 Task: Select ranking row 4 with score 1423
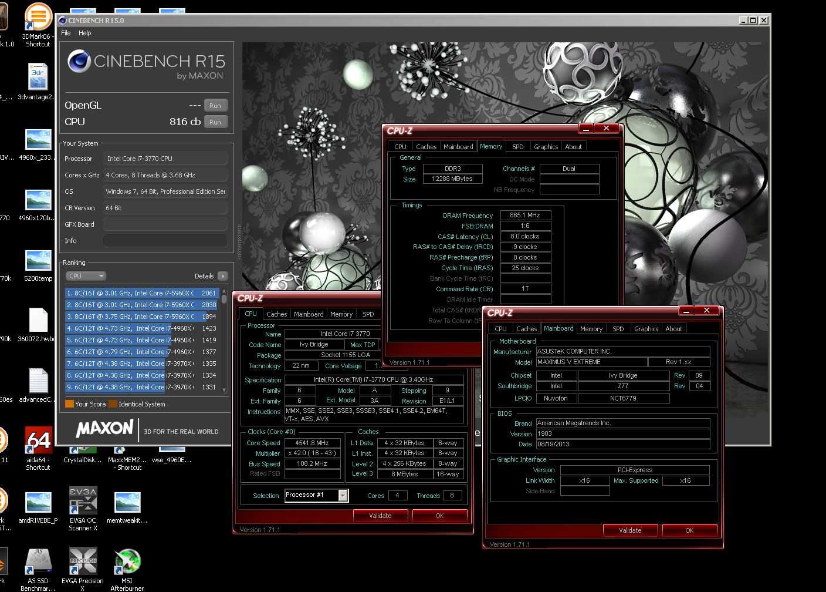[x=143, y=328]
